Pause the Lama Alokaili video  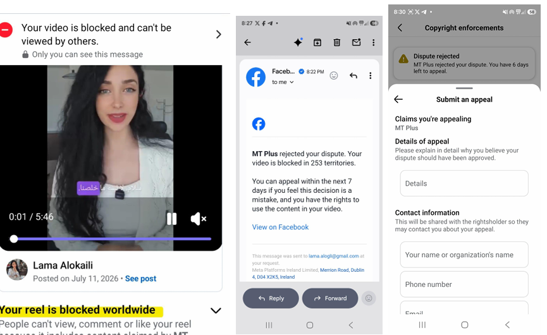coord(171,219)
